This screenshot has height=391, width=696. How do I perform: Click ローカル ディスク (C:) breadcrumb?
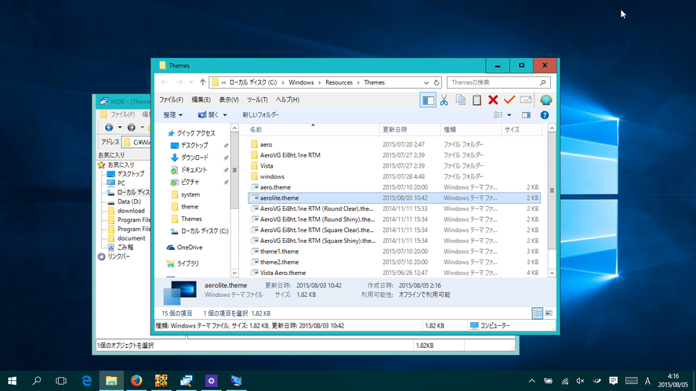(x=253, y=82)
